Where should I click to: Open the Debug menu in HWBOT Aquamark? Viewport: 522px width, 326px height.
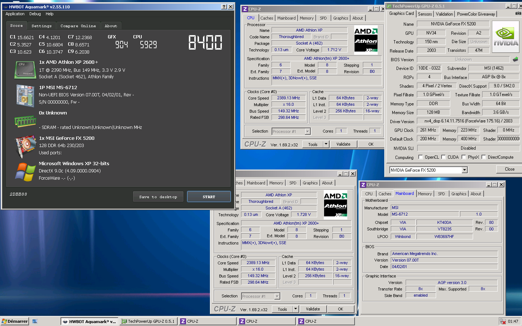35,14
